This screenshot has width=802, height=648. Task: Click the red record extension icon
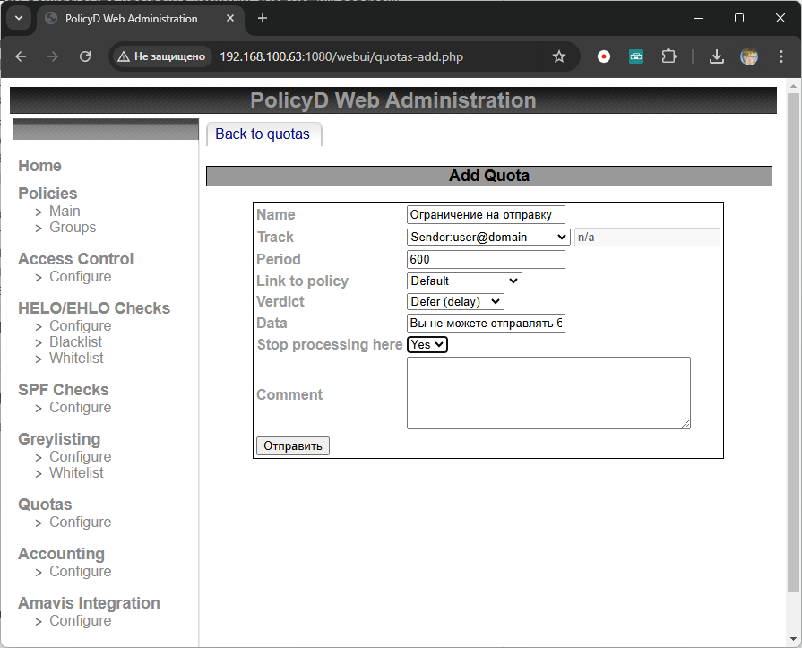(604, 56)
